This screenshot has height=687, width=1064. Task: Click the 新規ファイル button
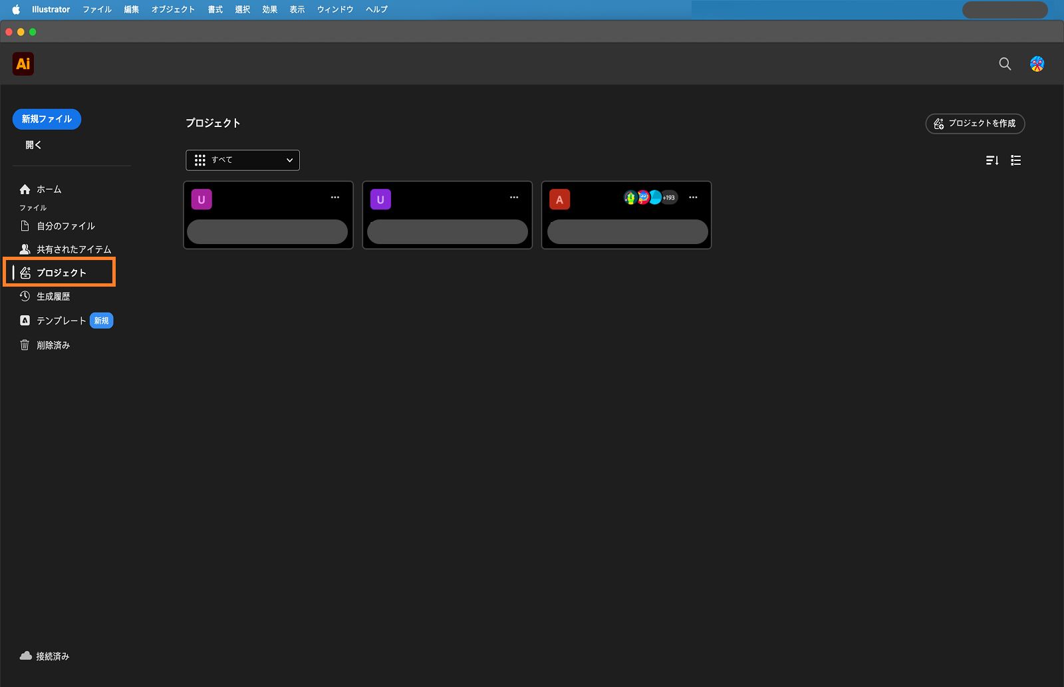47,119
